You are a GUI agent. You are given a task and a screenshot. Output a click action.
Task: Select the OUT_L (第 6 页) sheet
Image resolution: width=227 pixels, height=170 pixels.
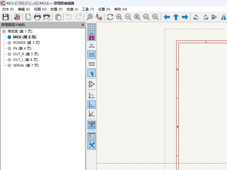(x=26, y=60)
